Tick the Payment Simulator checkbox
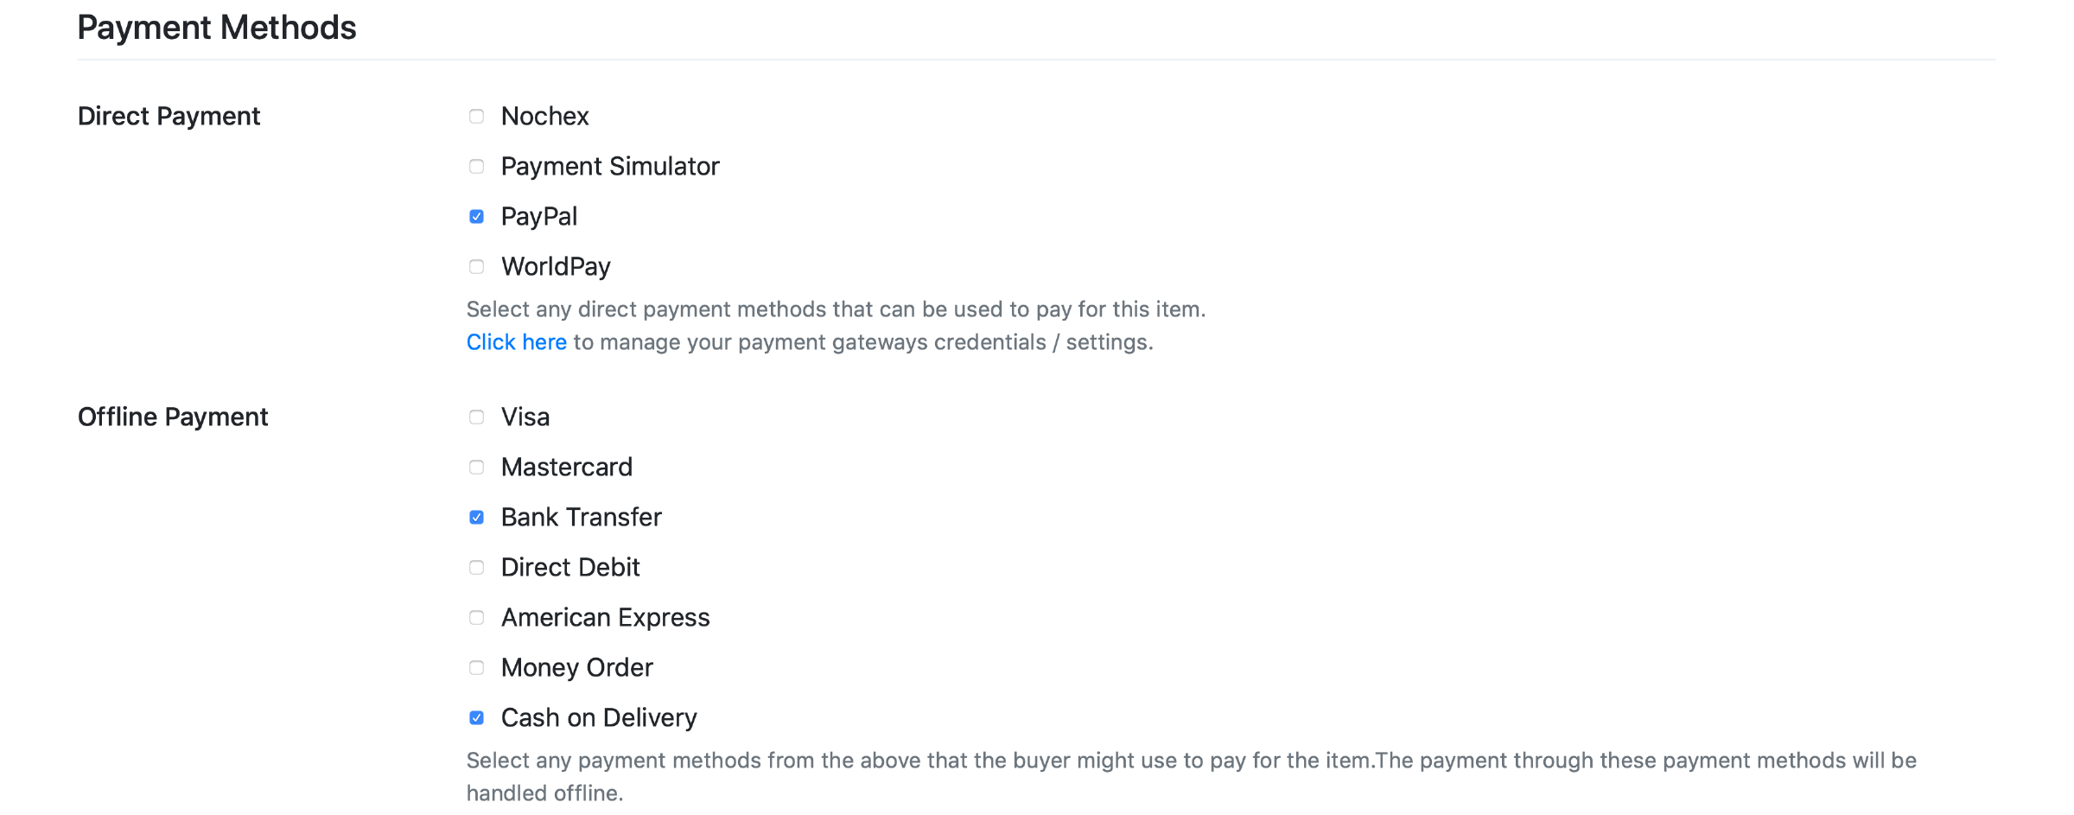2074x815 pixels. click(476, 167)
